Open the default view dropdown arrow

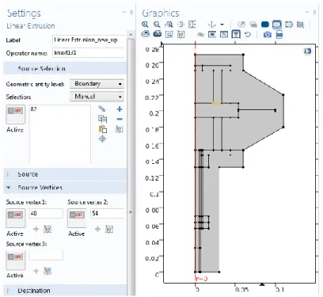click(222, 25)
